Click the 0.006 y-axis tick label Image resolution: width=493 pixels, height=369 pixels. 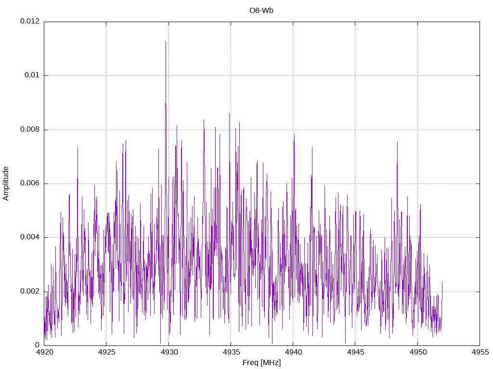pyautogui.click(x=30, y=183)
